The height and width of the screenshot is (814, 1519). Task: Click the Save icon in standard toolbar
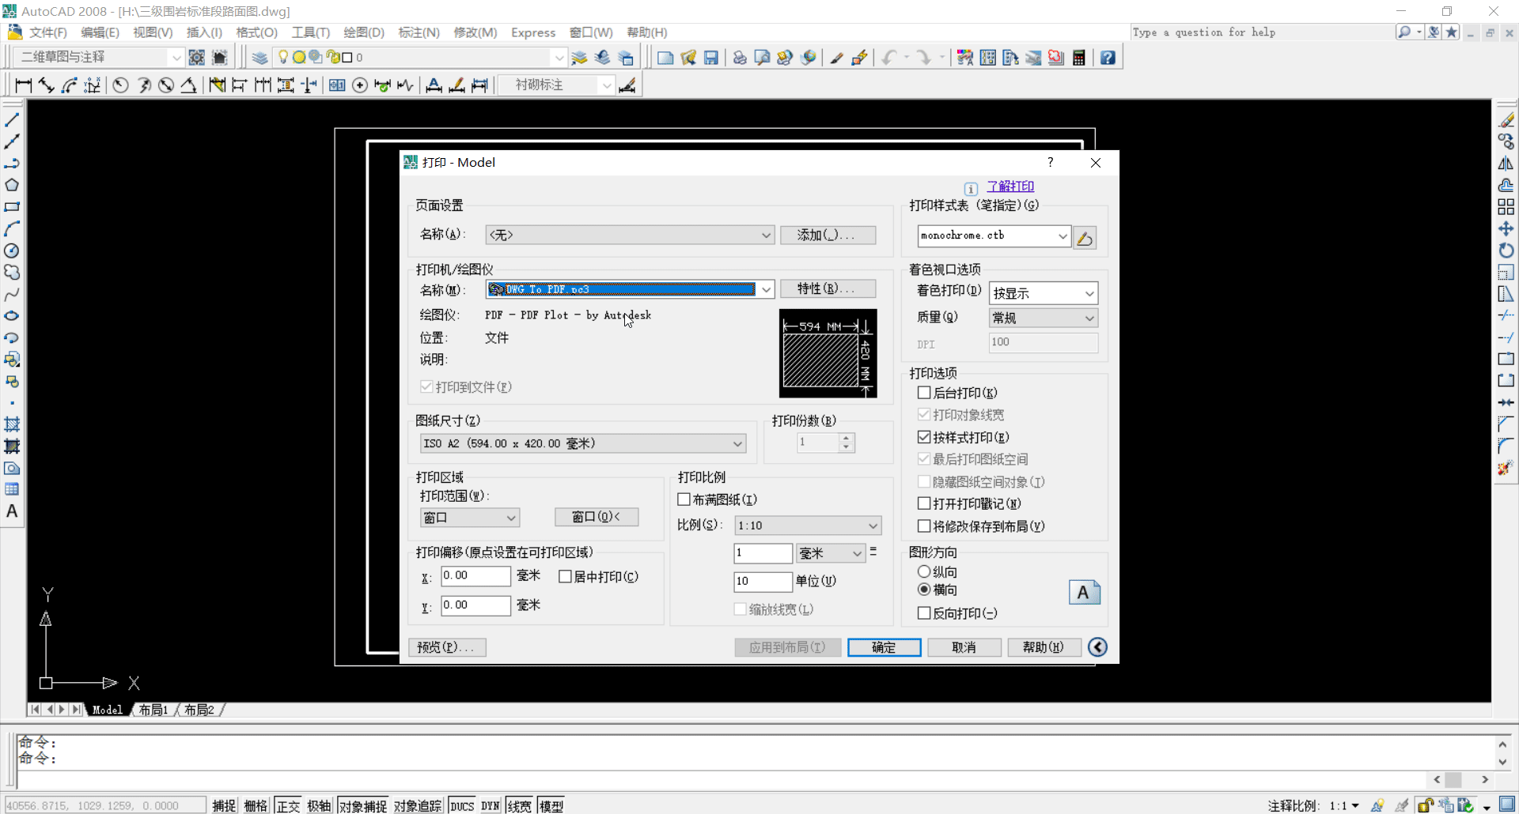point(710,58)
